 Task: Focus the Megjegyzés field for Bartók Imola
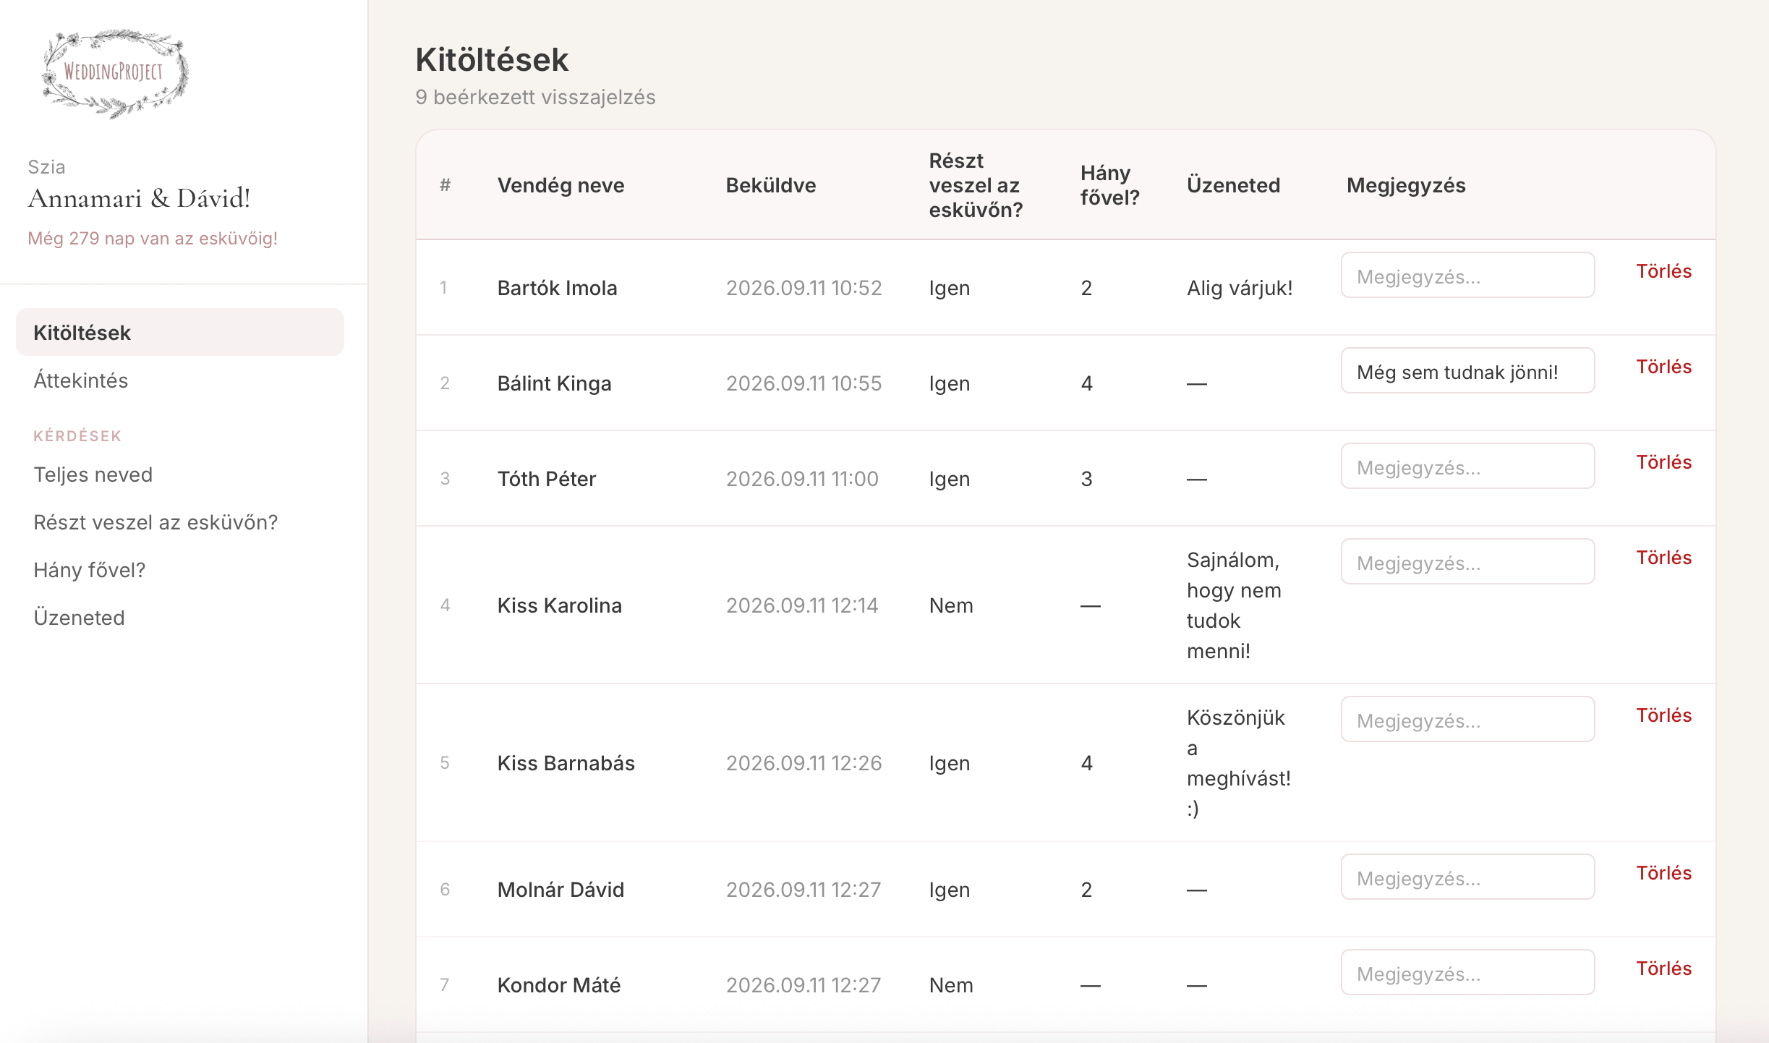point(1467,276)
